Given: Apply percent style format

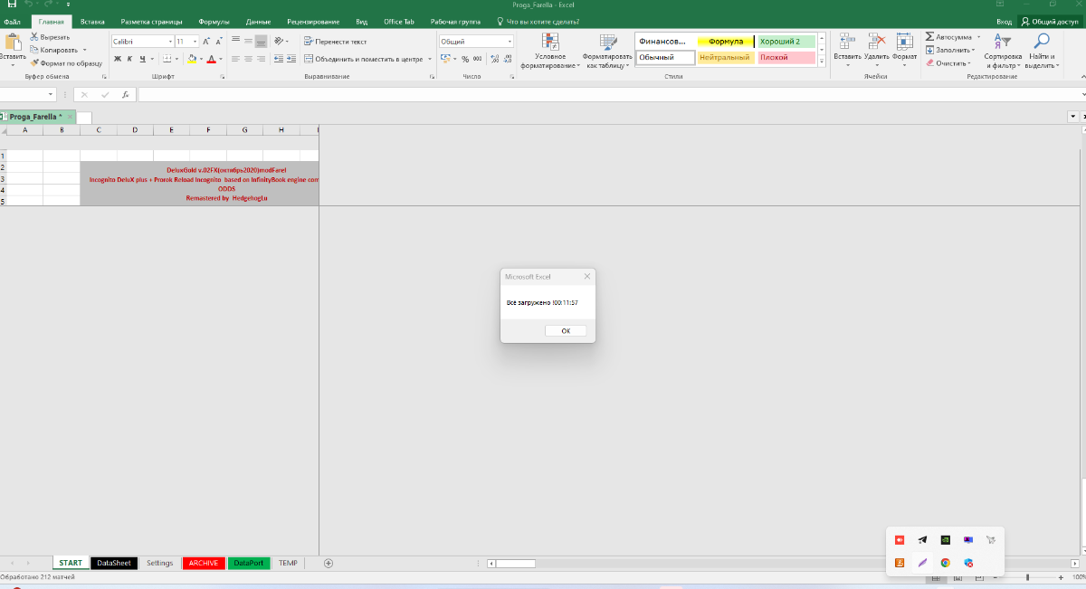Looking at the screenshot, I should [465, 59].
